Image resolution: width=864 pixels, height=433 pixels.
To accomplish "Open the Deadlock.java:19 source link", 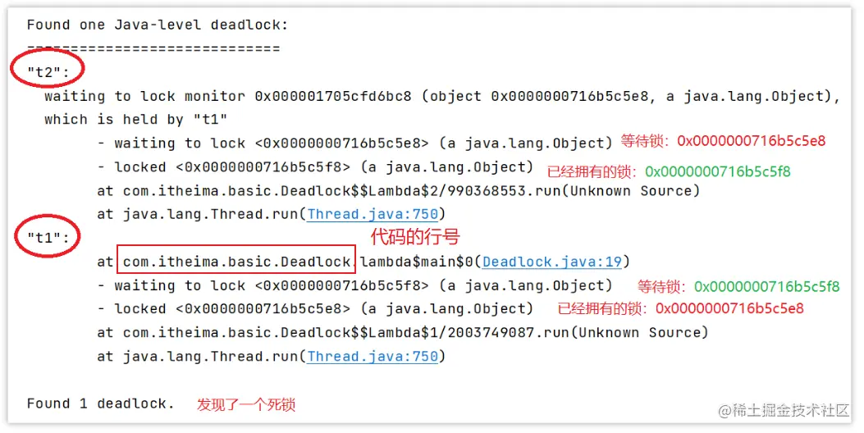I will coord(555,262).
